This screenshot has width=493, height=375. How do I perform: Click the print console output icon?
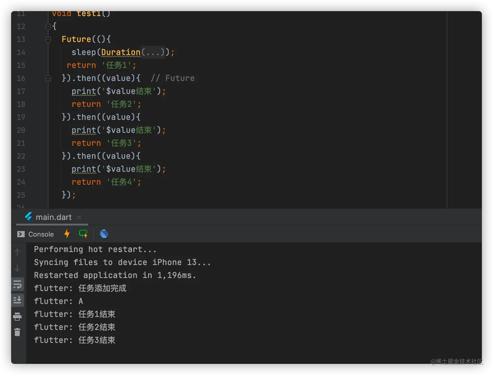18,316
